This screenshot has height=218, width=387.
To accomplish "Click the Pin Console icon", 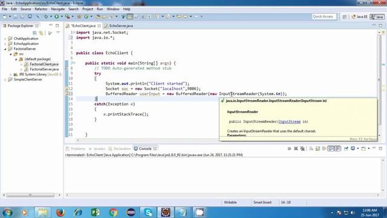I will (346, 148).
